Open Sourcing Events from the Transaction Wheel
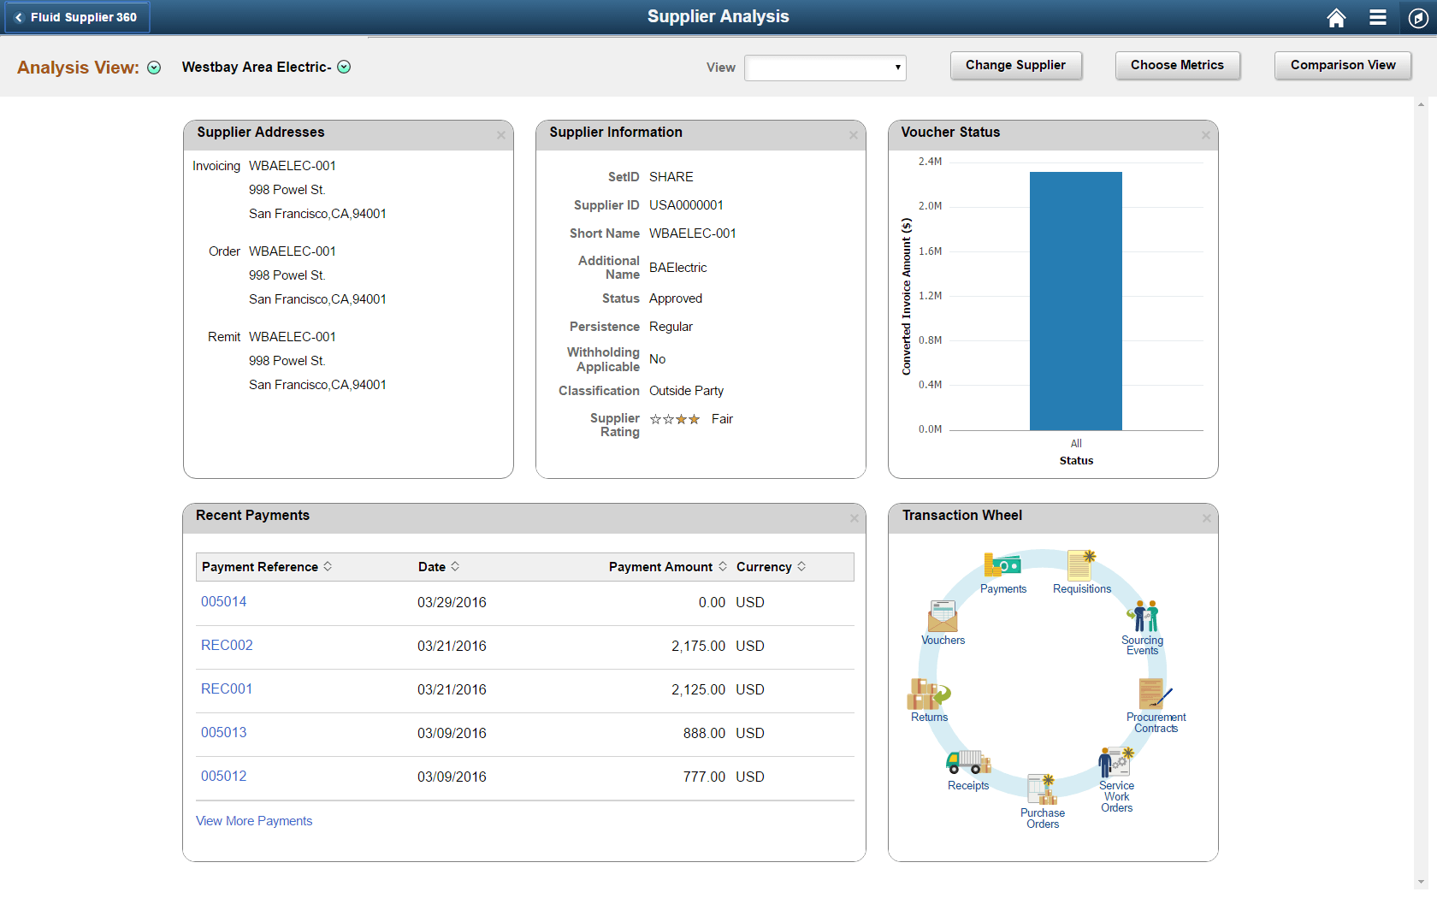This screenshot has height=898, width=1437. [x=1144, y=616]
